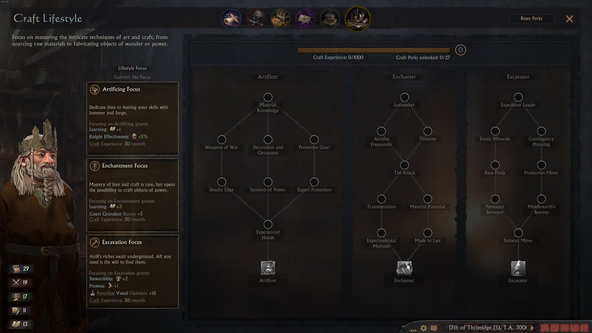Image resolution: width=592 pixels, height=333 pixels.
Task: Click the Reset Perks button
Action: click(531, 19)
